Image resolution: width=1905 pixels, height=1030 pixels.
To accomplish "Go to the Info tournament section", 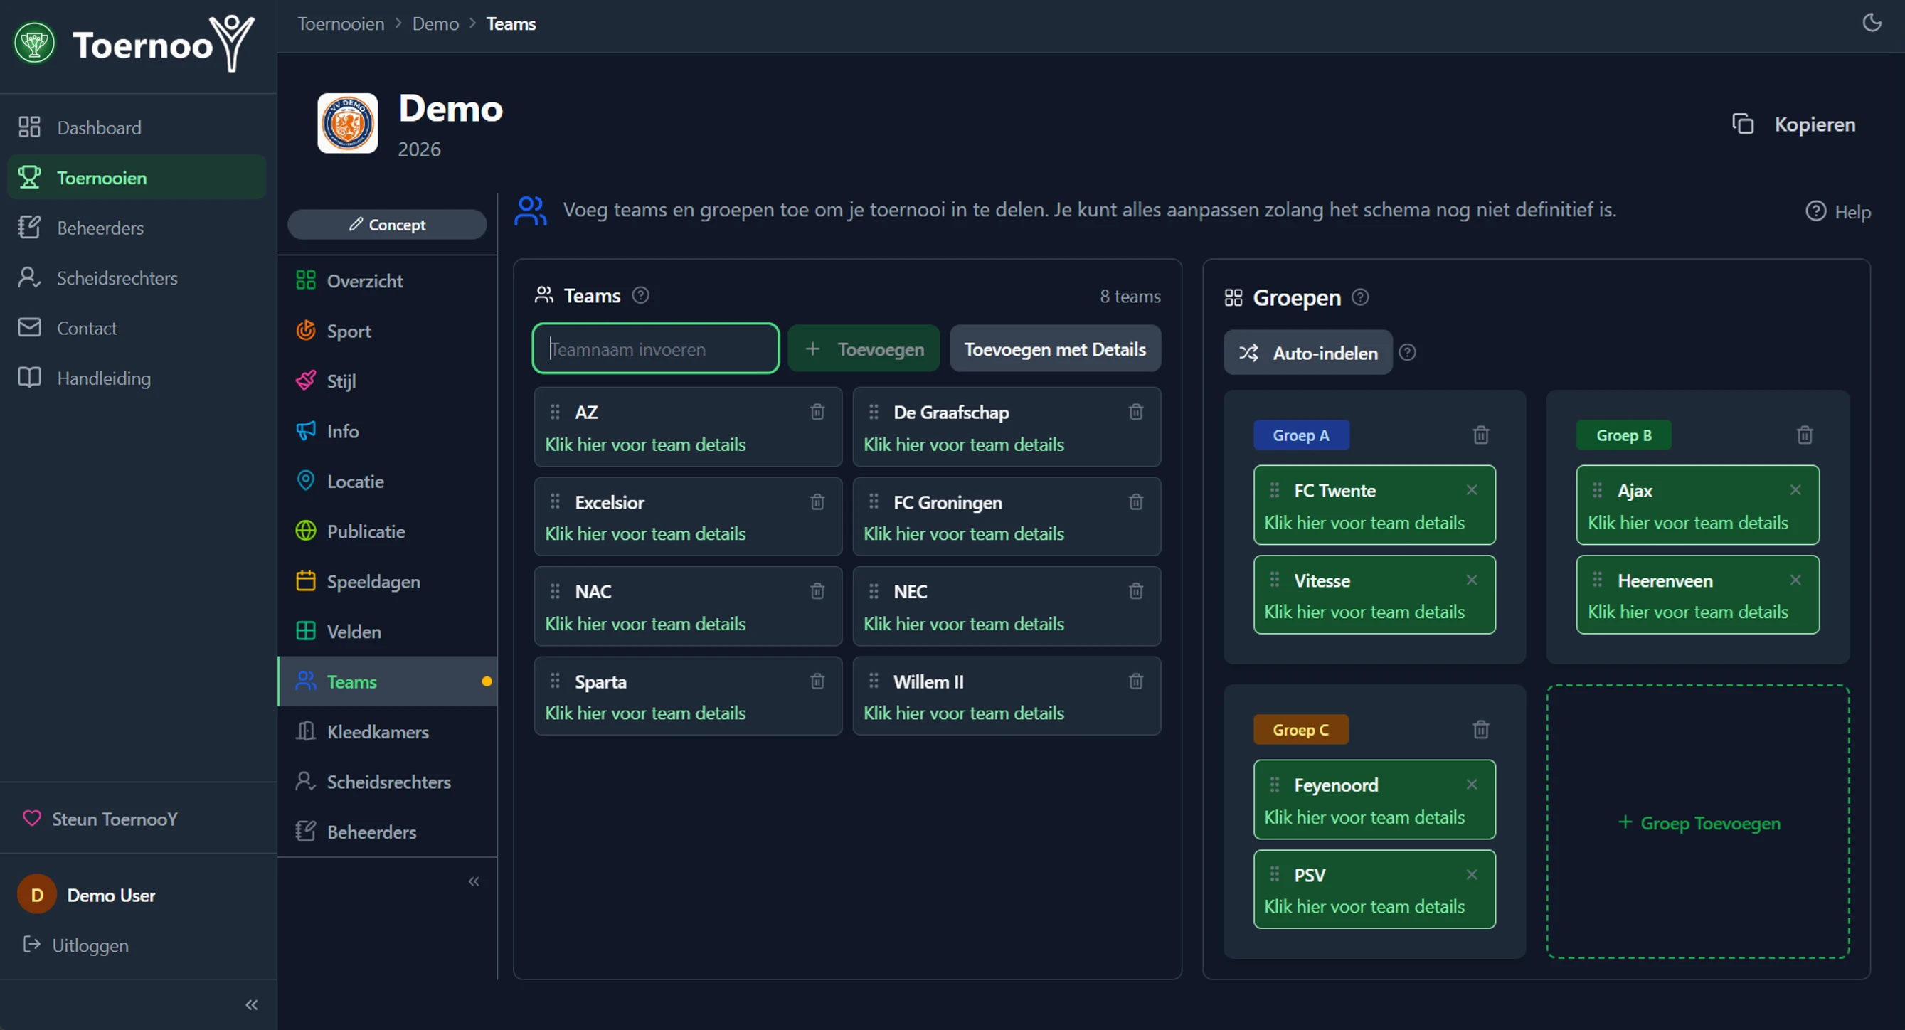I will click(388, 431).
